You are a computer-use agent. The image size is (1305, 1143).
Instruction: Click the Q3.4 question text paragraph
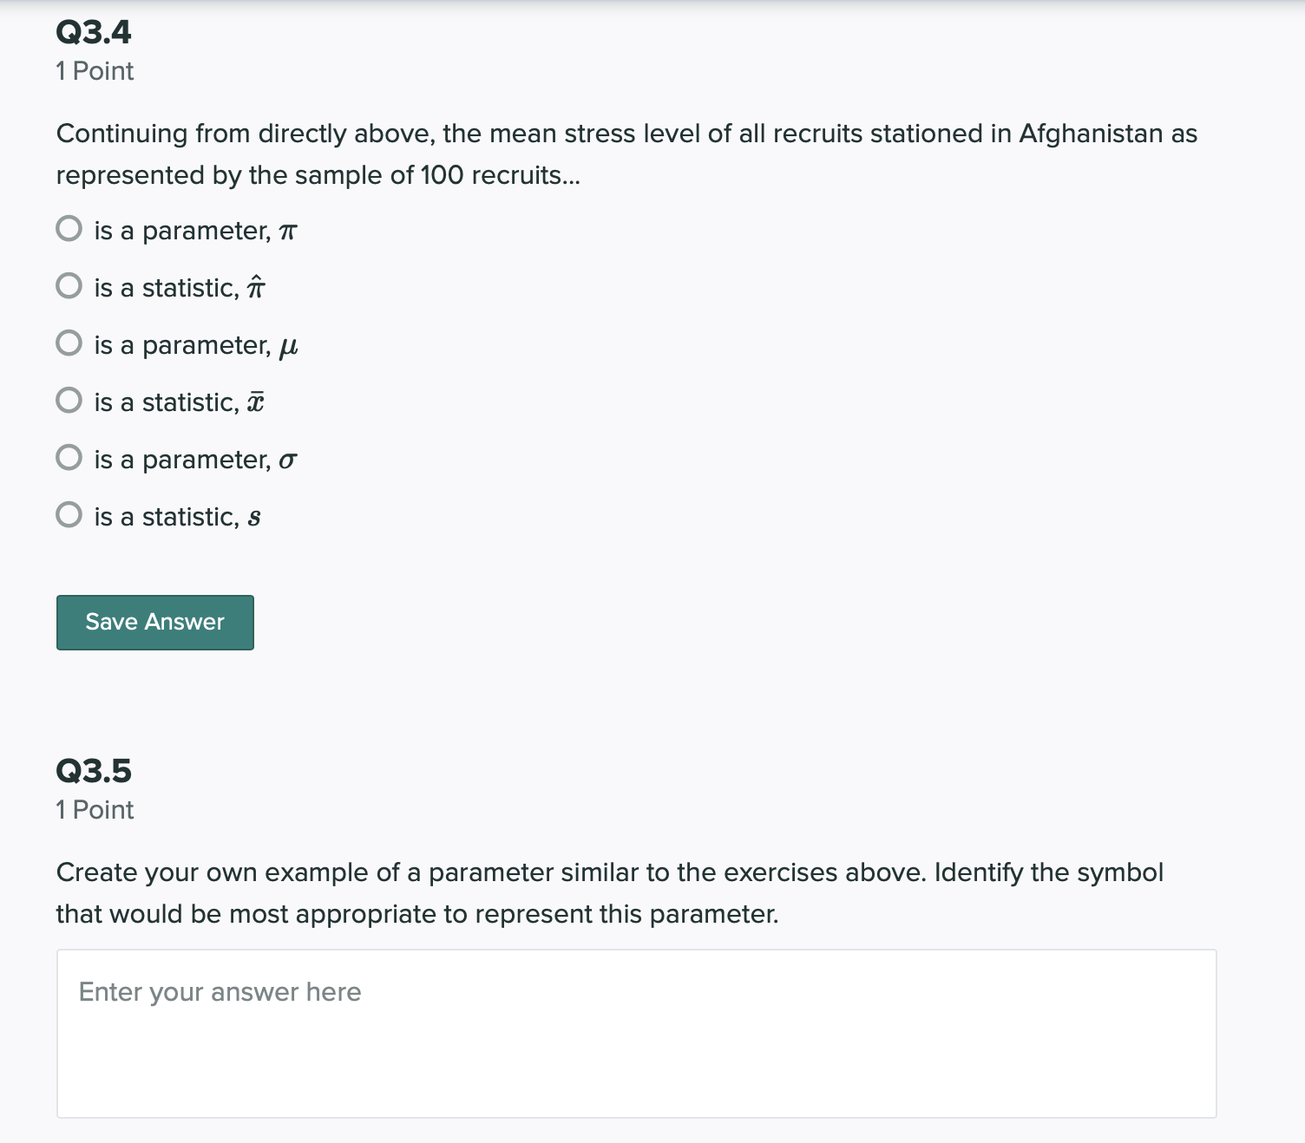(607, 154)
